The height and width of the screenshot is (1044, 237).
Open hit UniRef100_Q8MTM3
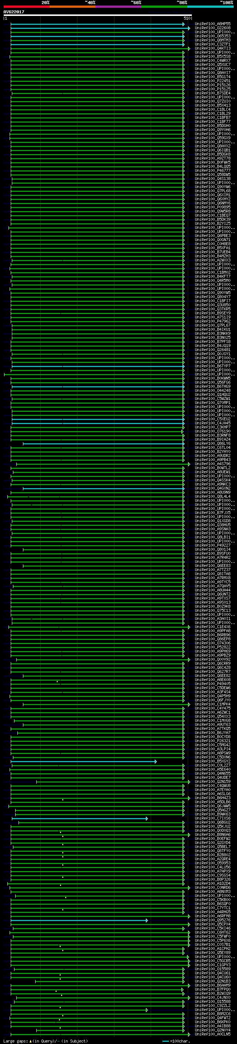tap(213, 40)
